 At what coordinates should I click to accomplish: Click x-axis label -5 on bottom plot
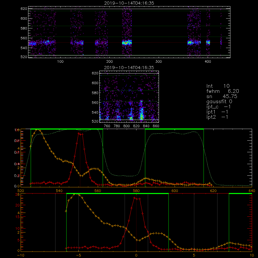coord(78,255)
